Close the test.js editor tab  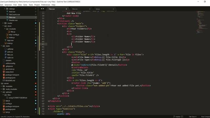[x=113, y=9]
